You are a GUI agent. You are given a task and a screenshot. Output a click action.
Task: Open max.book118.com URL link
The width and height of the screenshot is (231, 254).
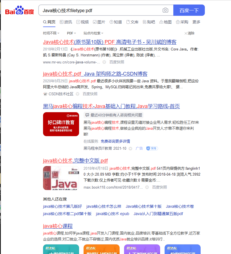pos(113,187)
